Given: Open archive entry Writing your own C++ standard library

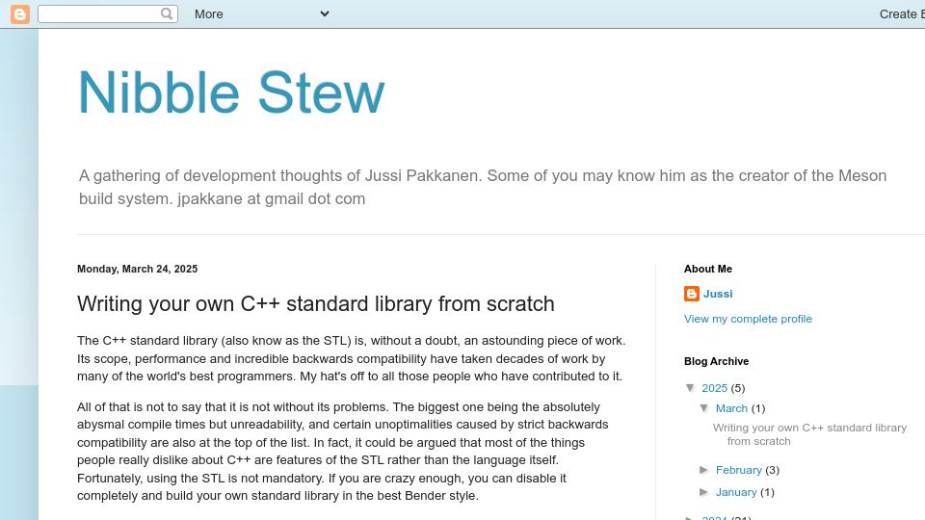Looking at the screenshot, I should (809, 434).
